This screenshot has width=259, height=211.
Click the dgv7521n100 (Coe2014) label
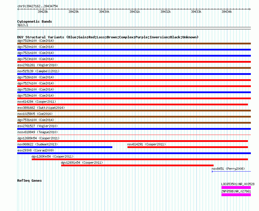coord(36,53)
